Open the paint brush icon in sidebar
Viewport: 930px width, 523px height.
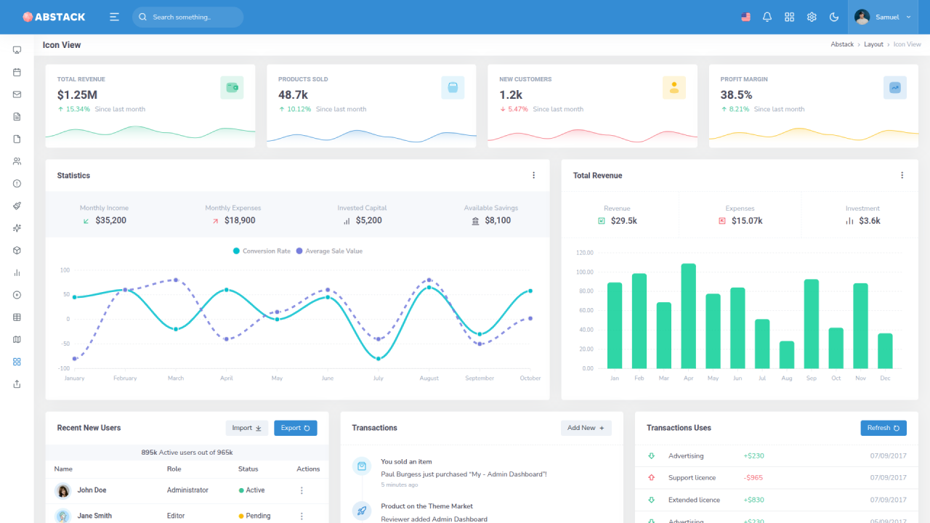(17, 206)
